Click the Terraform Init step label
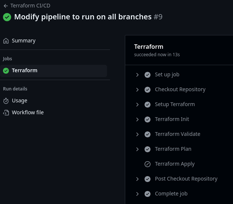The image size is (233, 204). pyautogui.click(x=172, y=119)
